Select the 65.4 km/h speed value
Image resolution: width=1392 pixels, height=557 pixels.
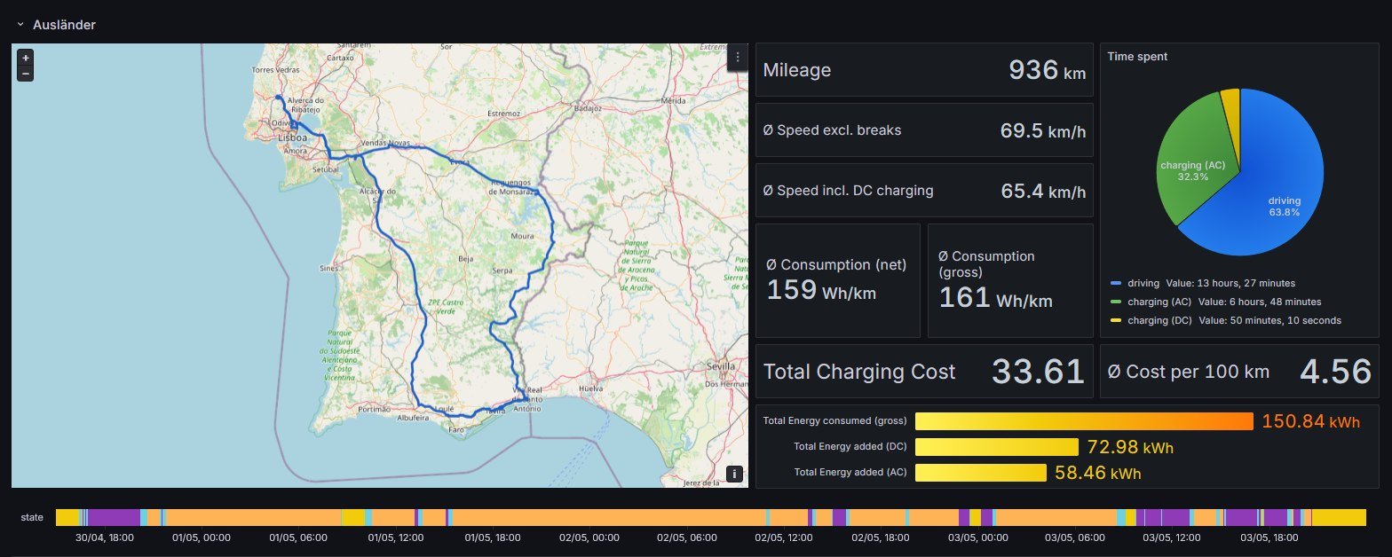tap(1043, 191)
